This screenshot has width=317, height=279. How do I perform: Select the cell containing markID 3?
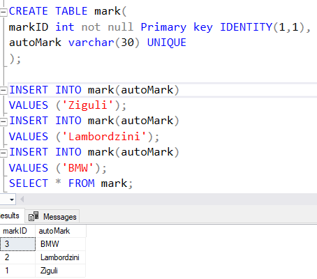point(17,244)
